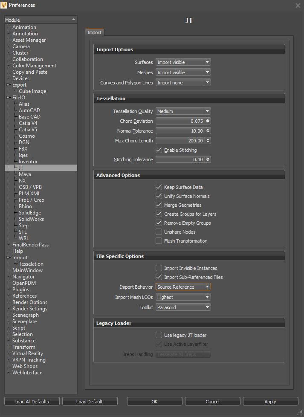The height and width of the screenshot is (417, 304).
Task: Open Import Mesh LODs dropdown
Action: point(183,297)
